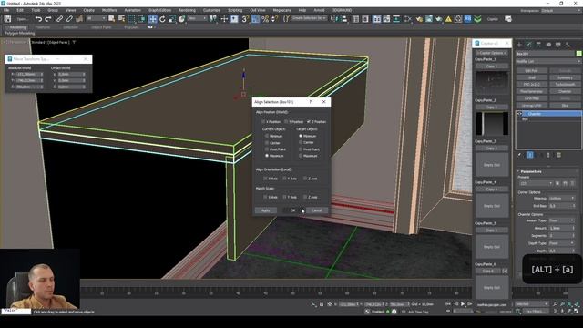Select Target Object Maximum radio
The image size is (583, 328).
301,156
